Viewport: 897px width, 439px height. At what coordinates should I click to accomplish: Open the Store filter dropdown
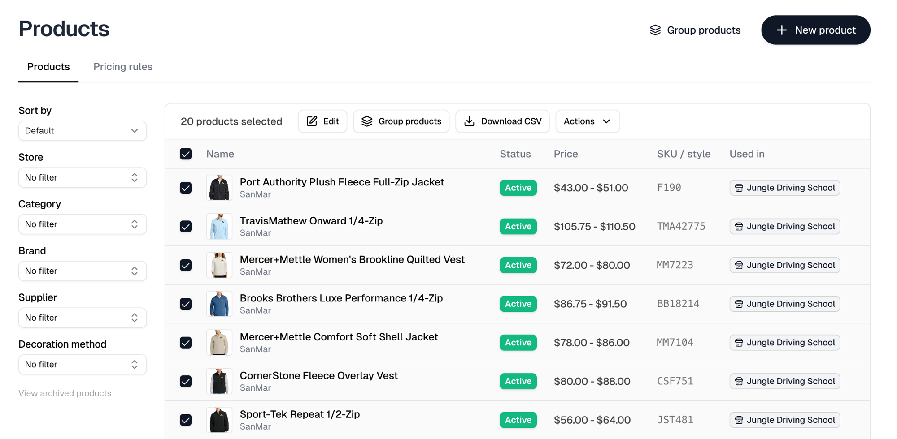pos(83,177)
